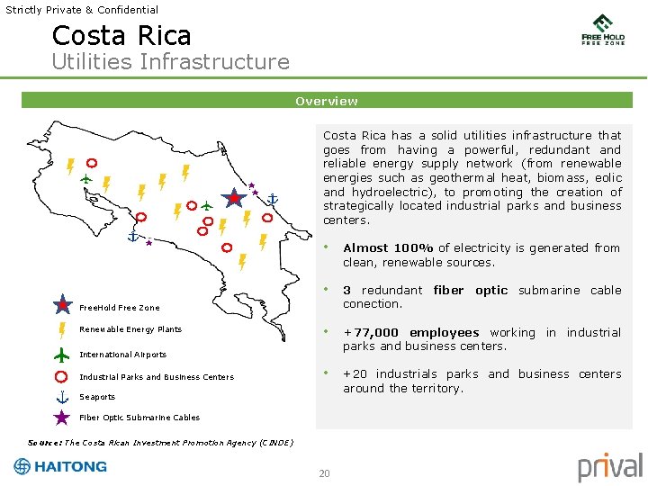Click the large FreeHold star on the map
This screenshot has height=486, width=648.
click(234, 198)
